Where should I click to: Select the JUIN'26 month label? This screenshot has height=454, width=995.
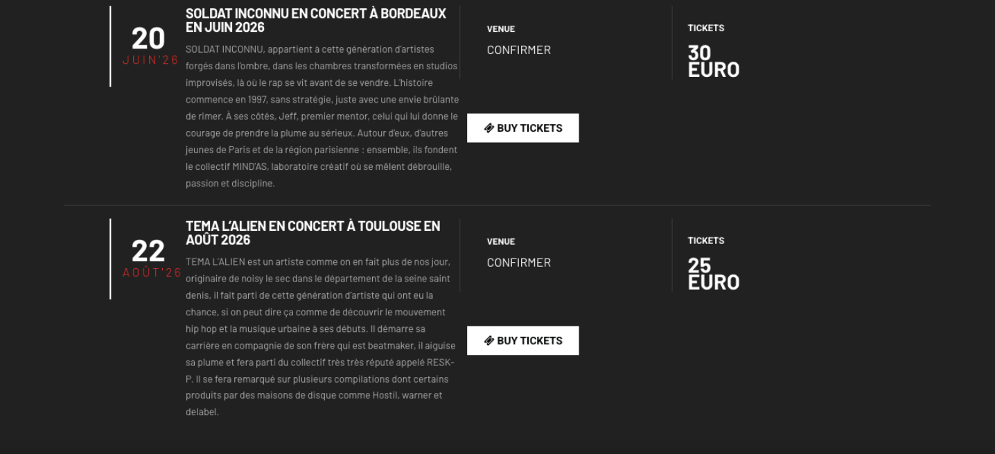150,60
